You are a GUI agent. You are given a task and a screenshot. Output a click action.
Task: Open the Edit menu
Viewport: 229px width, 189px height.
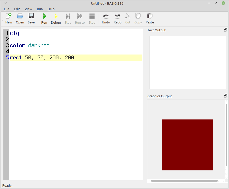(17, 9)
